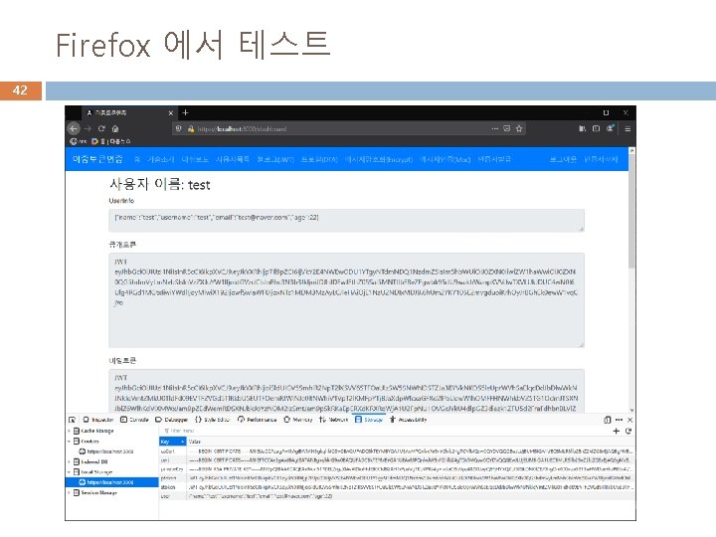The image size is (716, 537).
Task: Click the home icon in blue navbar
Action: click(137, 159)
